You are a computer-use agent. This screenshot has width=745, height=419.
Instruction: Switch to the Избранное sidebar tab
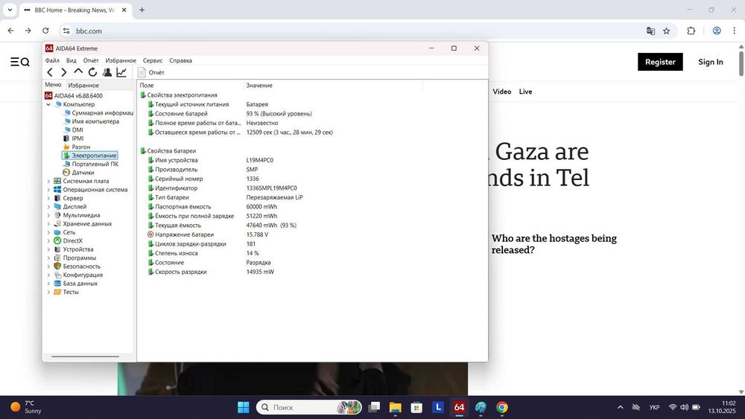tap(83, 85)
